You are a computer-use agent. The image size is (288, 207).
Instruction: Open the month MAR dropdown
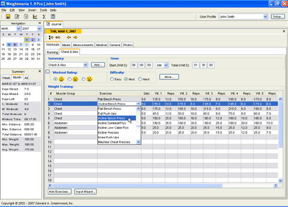[x=18, y=29]
